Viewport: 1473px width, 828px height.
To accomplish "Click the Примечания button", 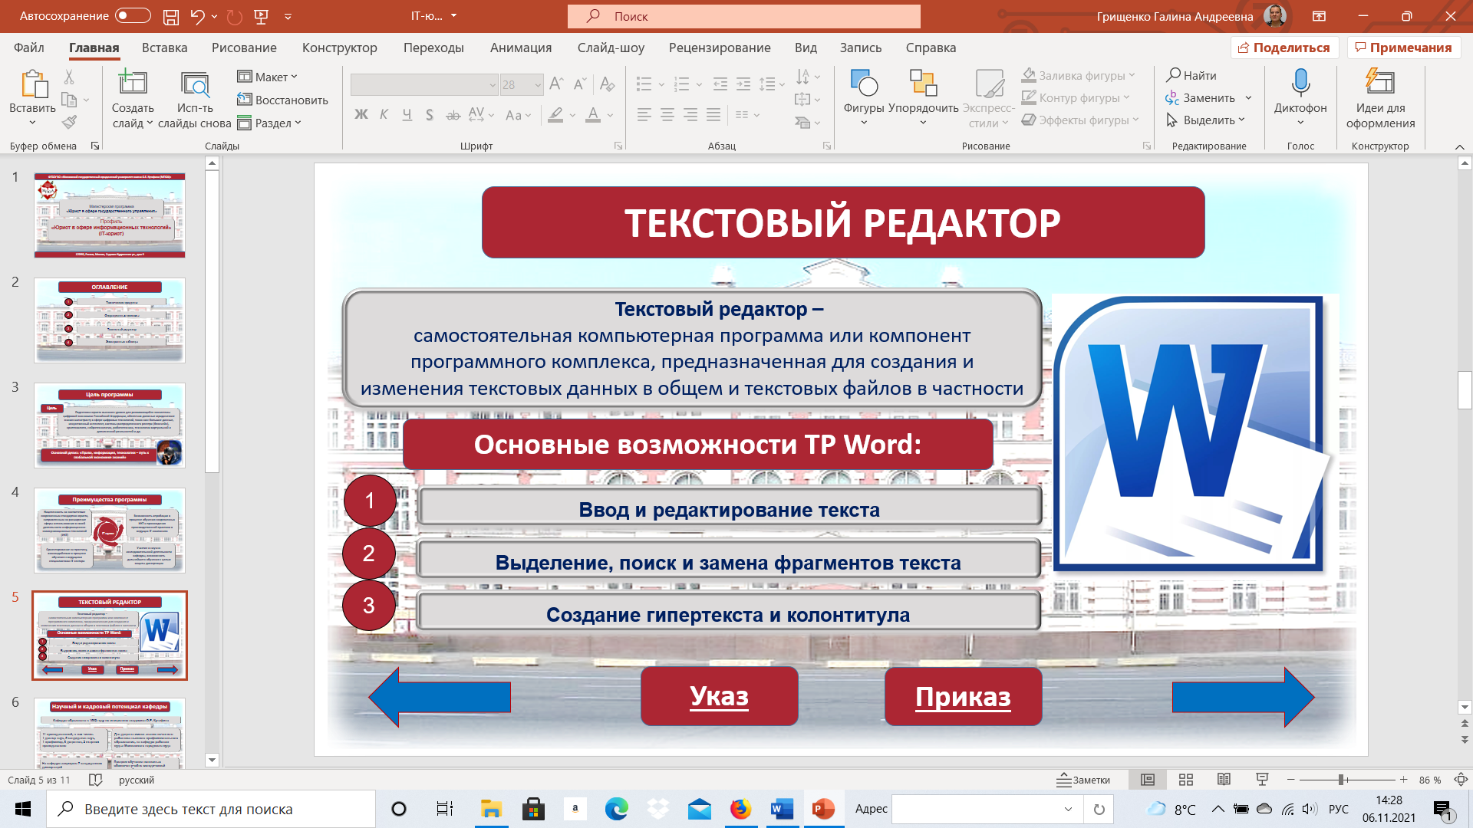I will [x=1403, y=48].
